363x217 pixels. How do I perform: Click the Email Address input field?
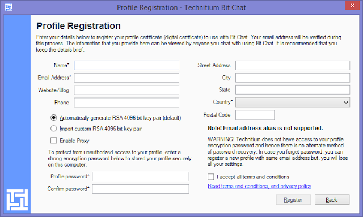126,78
